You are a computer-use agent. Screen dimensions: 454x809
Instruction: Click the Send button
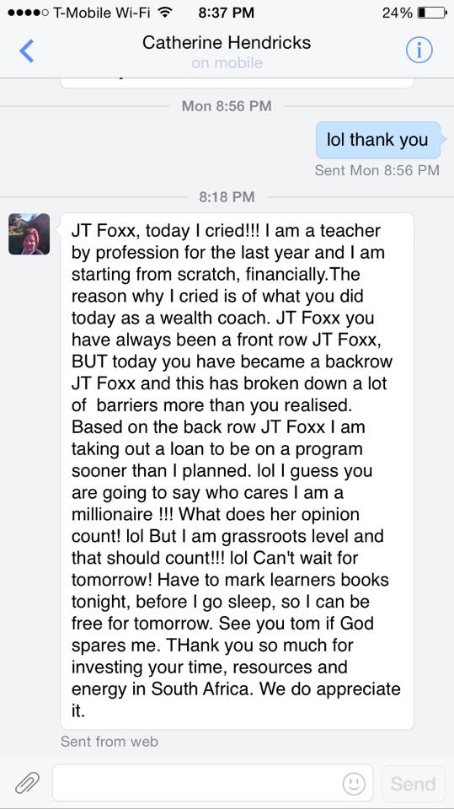[x=414, y=784]
